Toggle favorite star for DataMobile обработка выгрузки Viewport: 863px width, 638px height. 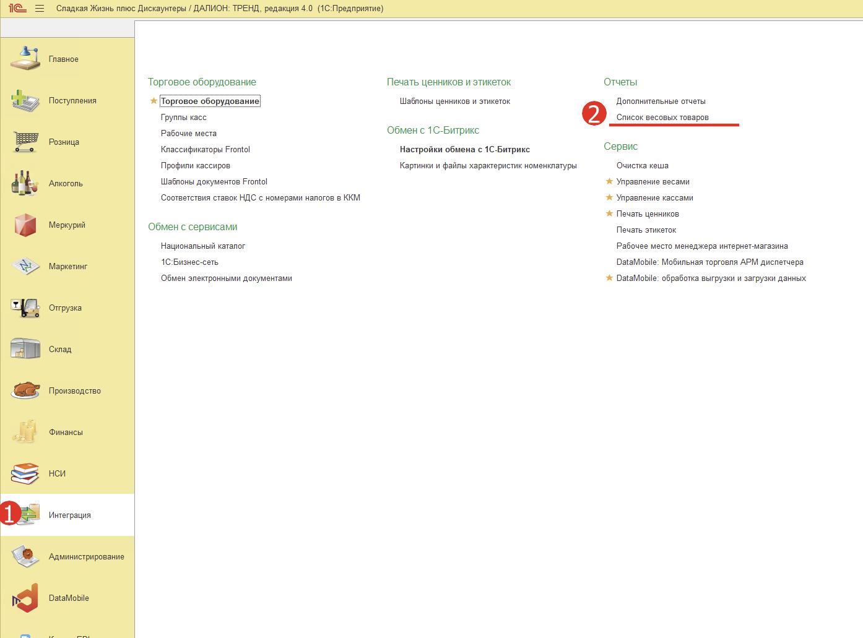point(609,278)
